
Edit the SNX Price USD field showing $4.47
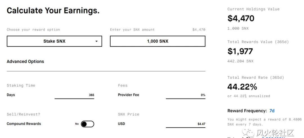[185, 124]
